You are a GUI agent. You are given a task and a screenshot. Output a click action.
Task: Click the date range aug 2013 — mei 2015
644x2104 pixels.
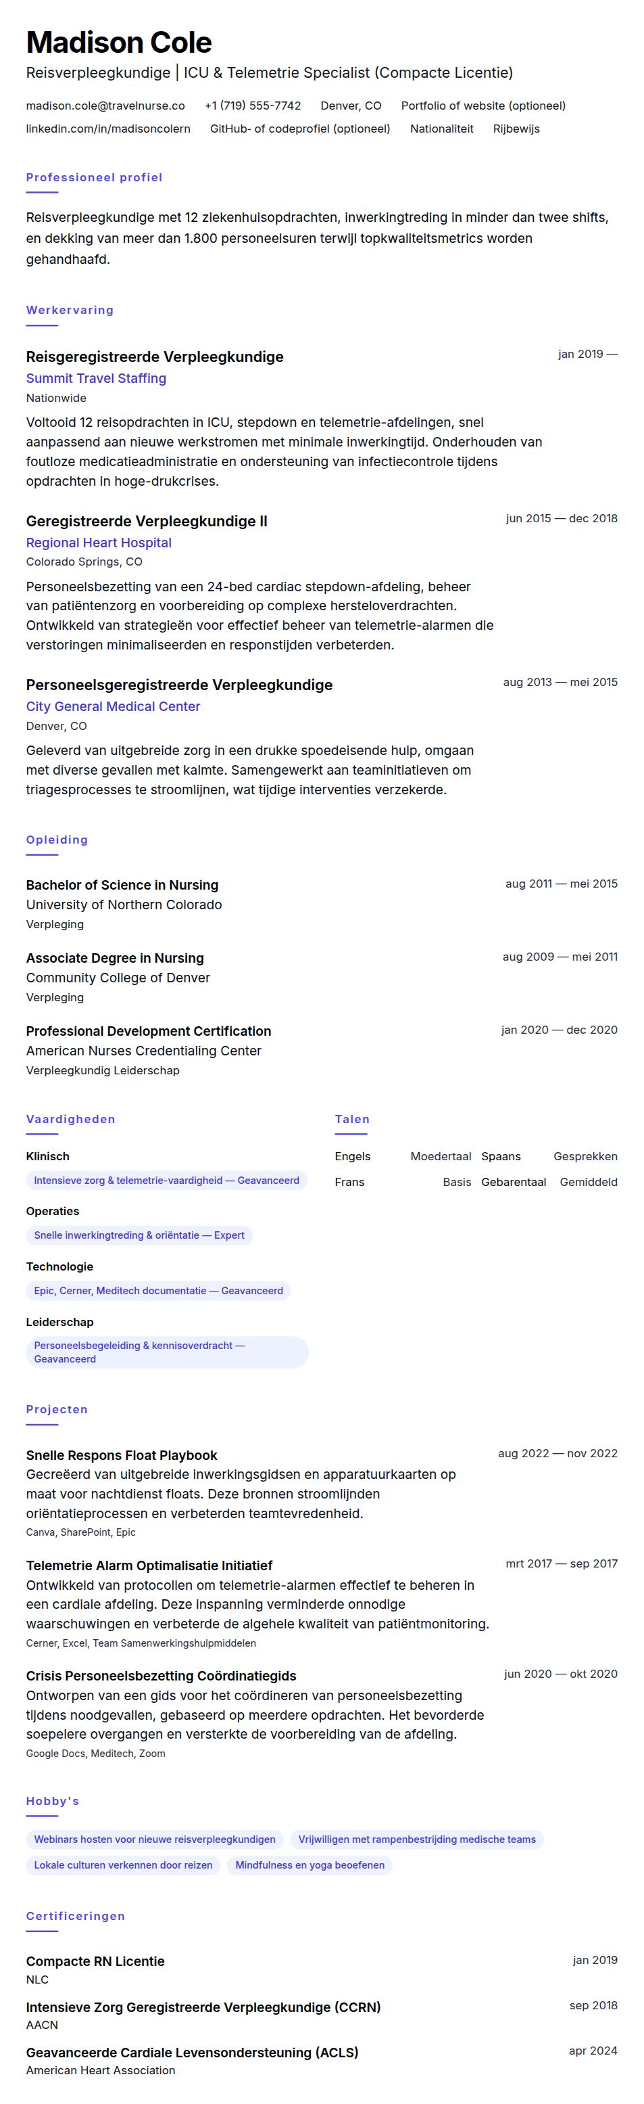[x=560, y=682]
